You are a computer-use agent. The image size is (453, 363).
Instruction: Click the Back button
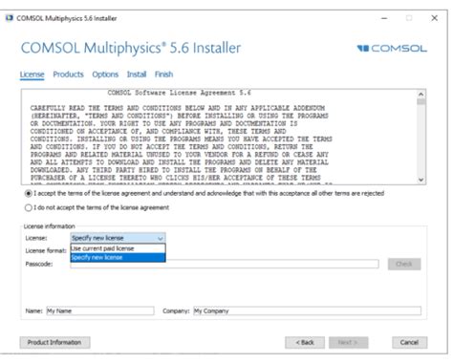click(x=305, y=342)
